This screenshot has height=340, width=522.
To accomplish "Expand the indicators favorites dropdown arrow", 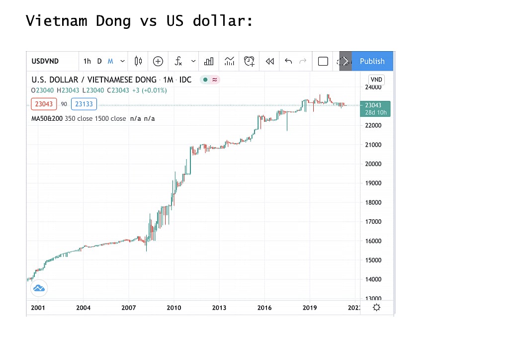I will pos(193,61).
